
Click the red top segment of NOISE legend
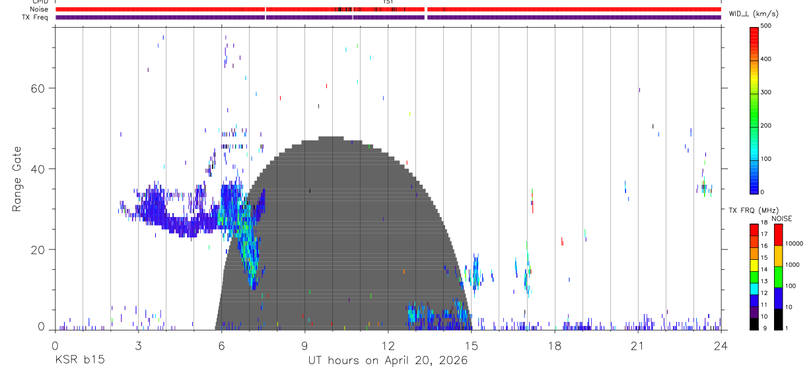[778, 235]
